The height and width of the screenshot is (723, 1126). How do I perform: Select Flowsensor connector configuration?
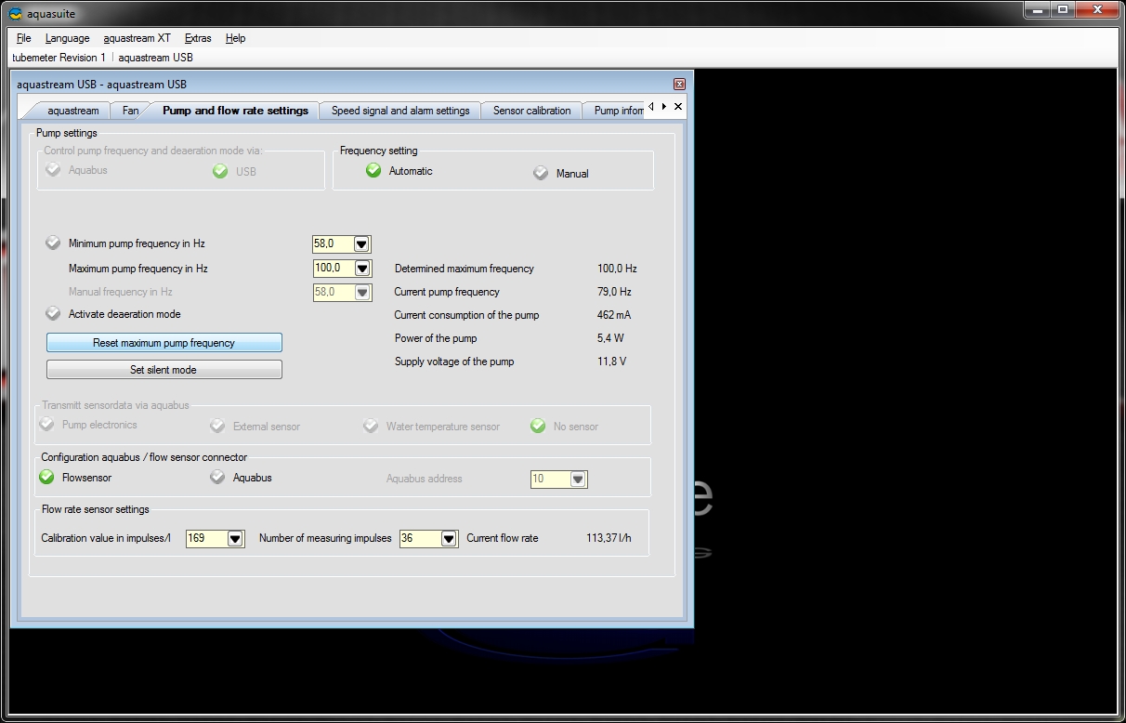[47, 478]
